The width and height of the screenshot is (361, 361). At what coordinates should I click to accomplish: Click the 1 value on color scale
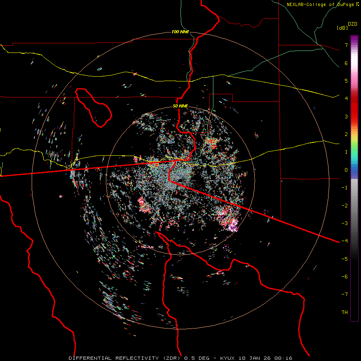point(346,152)
